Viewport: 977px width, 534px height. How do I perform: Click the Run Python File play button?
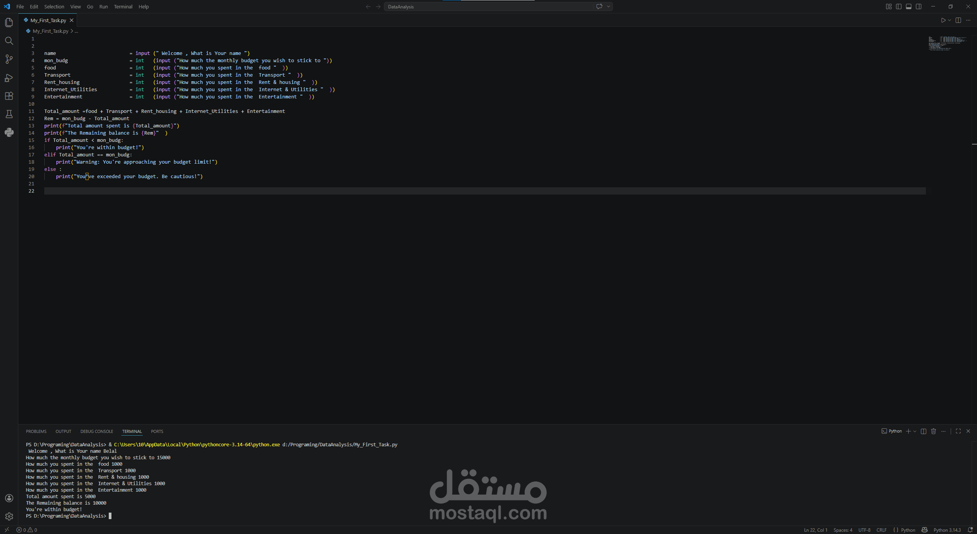point(943,20)
